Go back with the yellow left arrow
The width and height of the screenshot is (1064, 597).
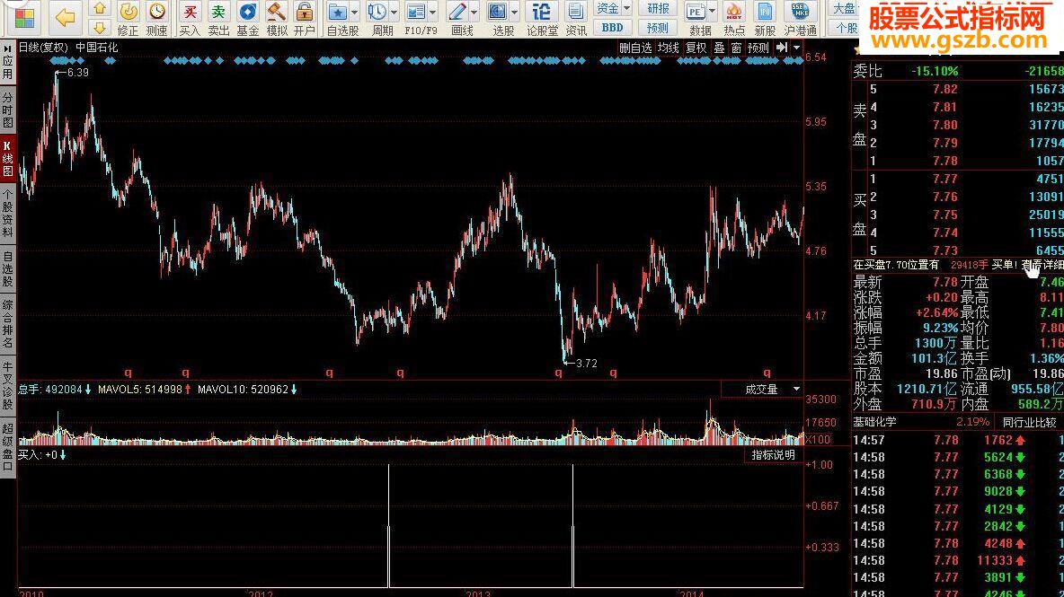[x=65, y=17]
